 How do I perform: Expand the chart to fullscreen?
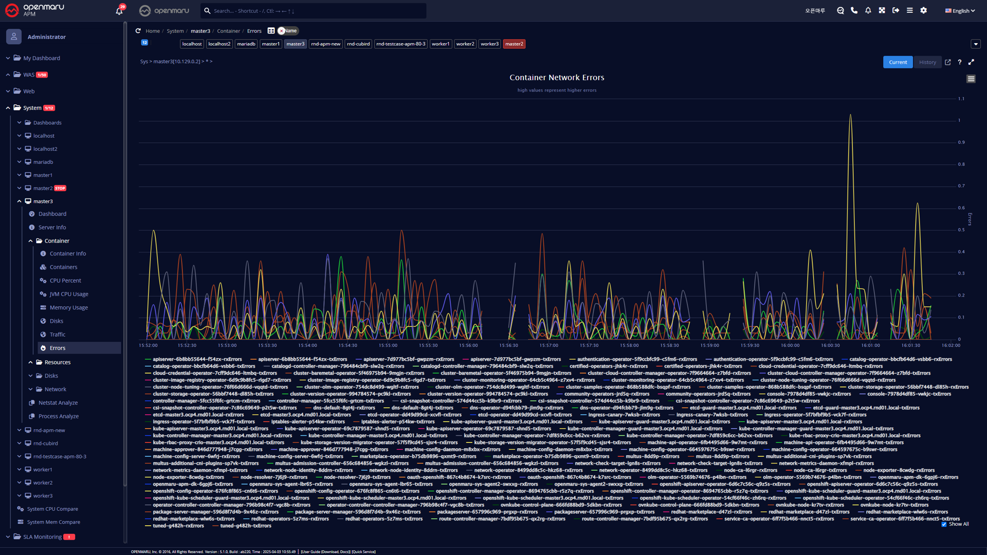971,62
